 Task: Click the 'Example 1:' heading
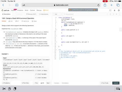coord(5,54)
